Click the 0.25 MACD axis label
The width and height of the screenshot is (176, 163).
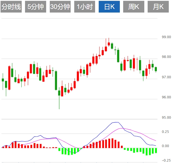(x=165, y=132)
